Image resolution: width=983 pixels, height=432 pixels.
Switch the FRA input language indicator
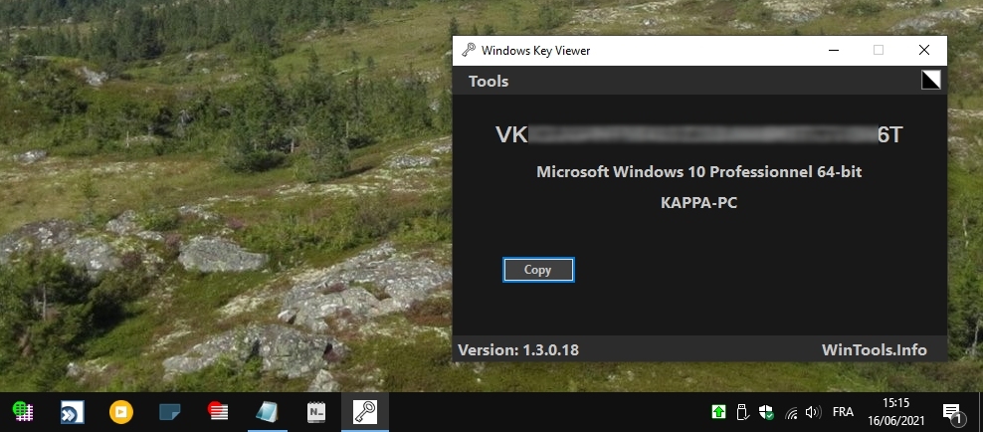pyautogui.click(x=843, y=412)
